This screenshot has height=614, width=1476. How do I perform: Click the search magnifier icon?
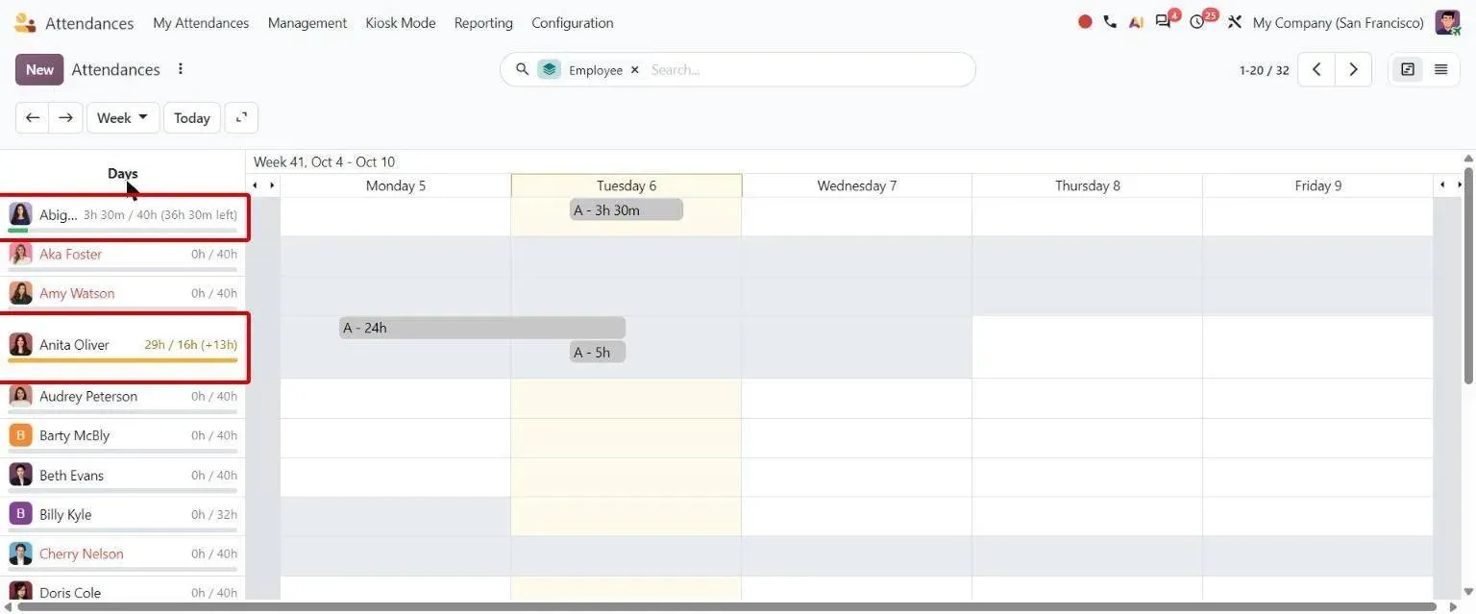(x=523, y=69)
